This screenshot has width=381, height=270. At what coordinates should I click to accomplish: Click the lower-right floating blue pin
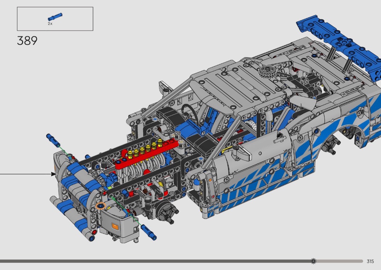(x=149, y=232)
